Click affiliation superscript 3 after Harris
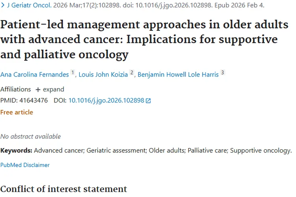The height and width of the screenshot is (197, 296). (223, 73)
